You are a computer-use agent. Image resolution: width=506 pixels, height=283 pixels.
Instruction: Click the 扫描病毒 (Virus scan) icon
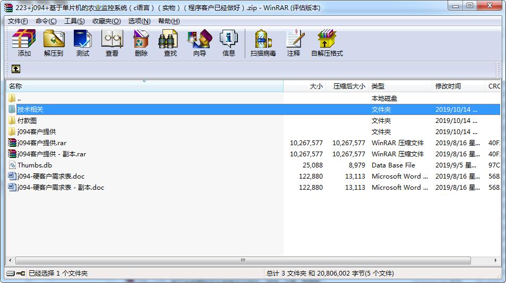pyautogui.click(x=263, y=39)
